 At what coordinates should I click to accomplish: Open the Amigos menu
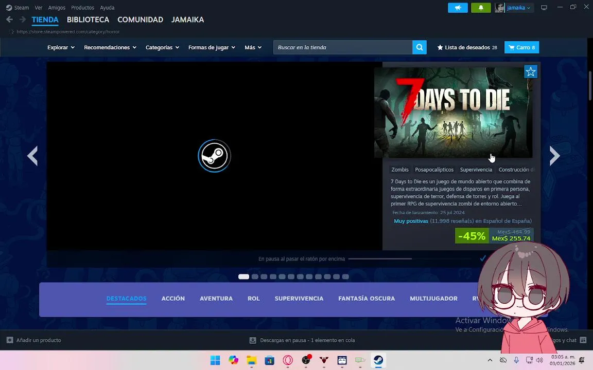[x=57, y=8]
